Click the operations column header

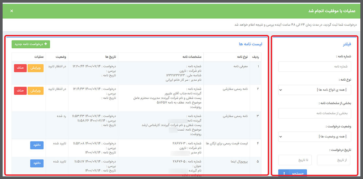(39, 57)
